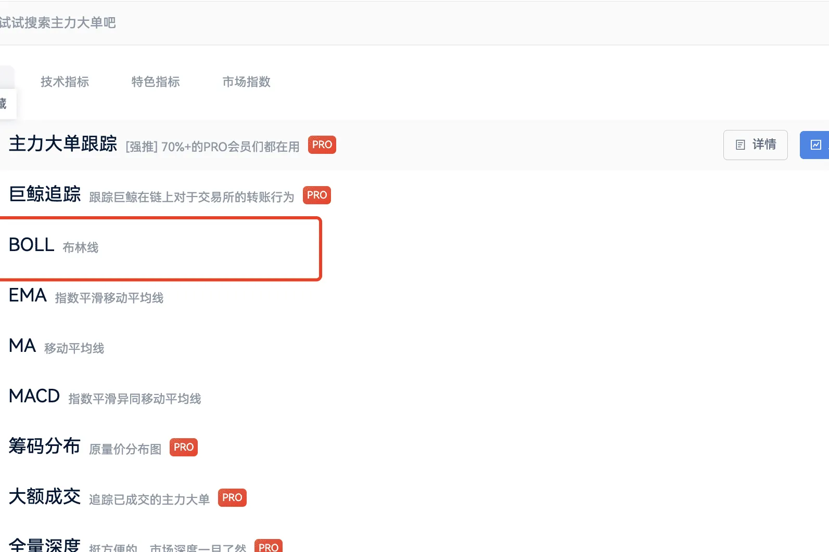829x552 pixels.
Task: Click the PRO badge beside 主力大单跟踪
Action: (322, 144)
